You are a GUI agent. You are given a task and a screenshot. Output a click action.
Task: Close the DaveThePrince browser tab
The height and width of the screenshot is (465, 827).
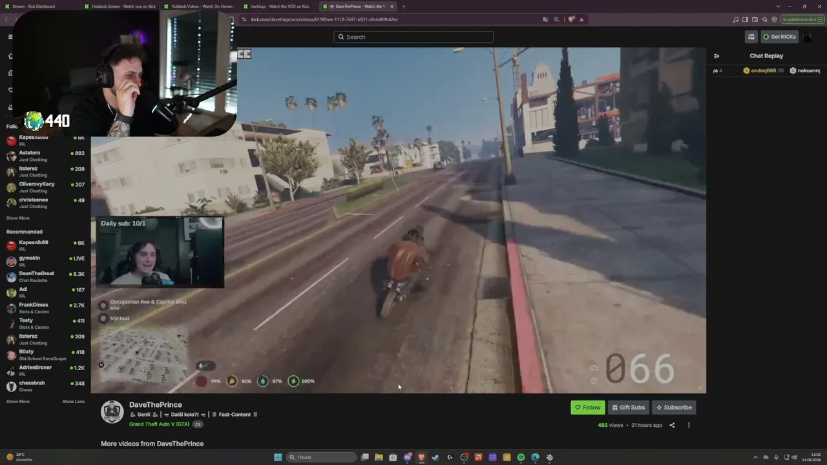point(392,6)
